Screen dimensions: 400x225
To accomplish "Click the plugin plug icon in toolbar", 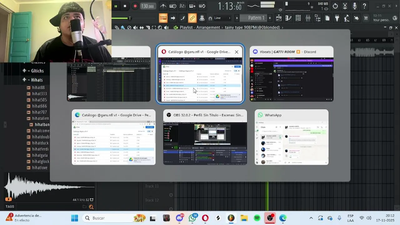I will tap(337, 18).
